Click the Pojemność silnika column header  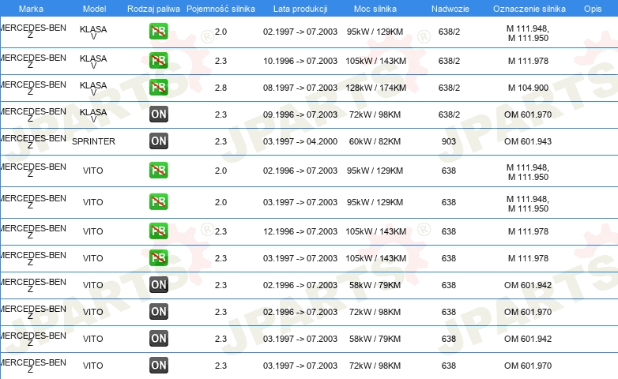(x=220, y=9)
